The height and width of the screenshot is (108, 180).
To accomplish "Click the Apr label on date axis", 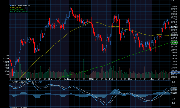I will (x=152, y=79).
